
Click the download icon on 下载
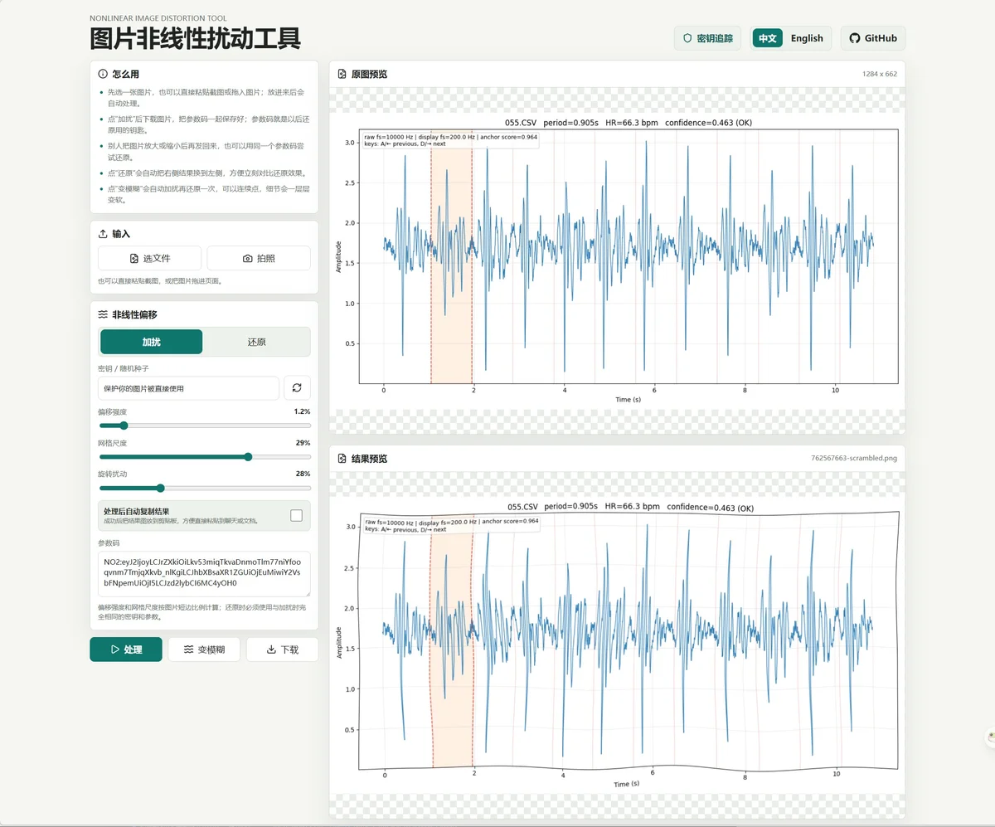pyautogui.click(x=271, y=649)
